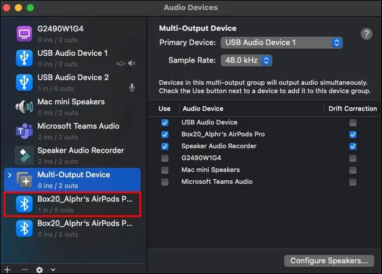Viewport: 382px width, 274px height.
Task: Click the Mac mini Speakers speaker icon
Action: click(24, 107)
